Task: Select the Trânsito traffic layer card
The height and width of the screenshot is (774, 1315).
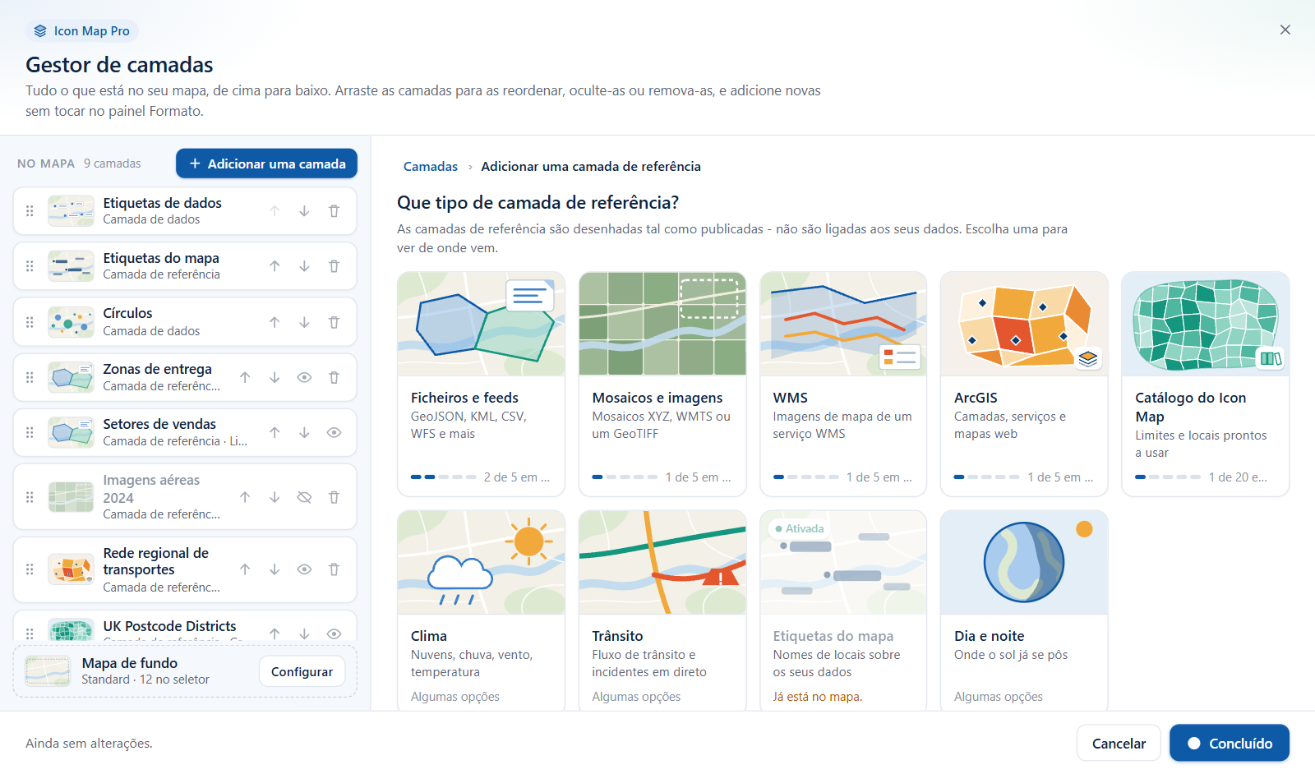Action: tap(662, 610)
